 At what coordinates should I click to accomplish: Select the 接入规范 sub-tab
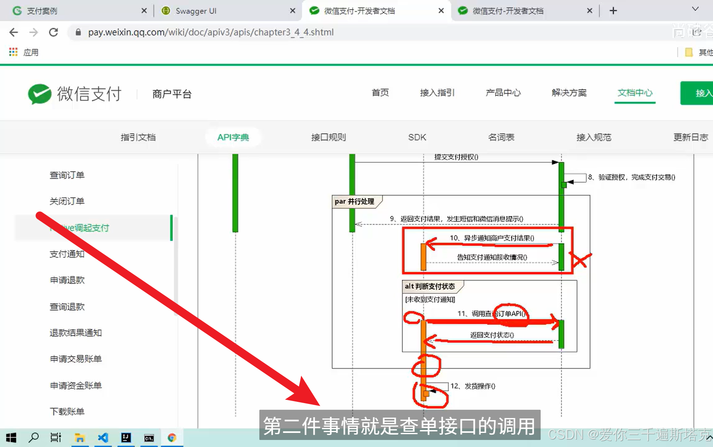point(594,137)
